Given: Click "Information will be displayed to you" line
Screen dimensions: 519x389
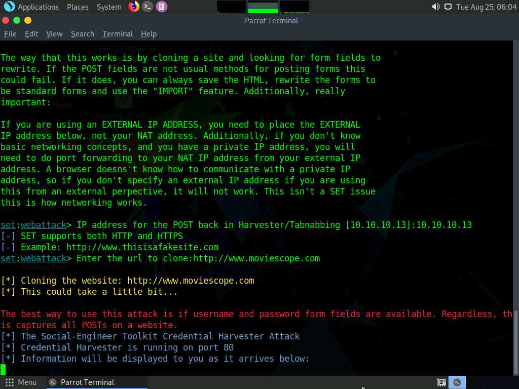Looking at the screenshot, I should click(x=155, y=359).
